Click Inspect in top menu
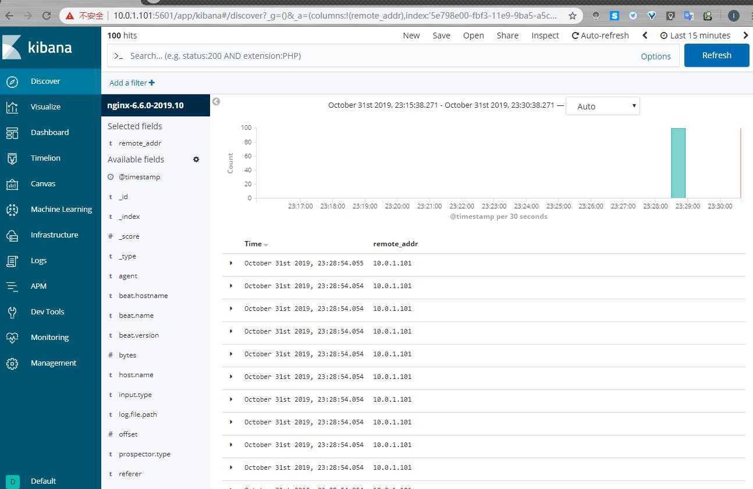 click(545, 36)
